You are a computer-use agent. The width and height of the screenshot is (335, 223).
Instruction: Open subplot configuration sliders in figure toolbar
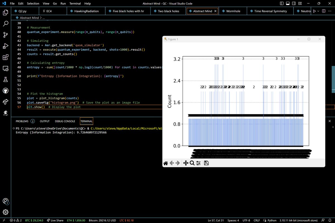198,163
